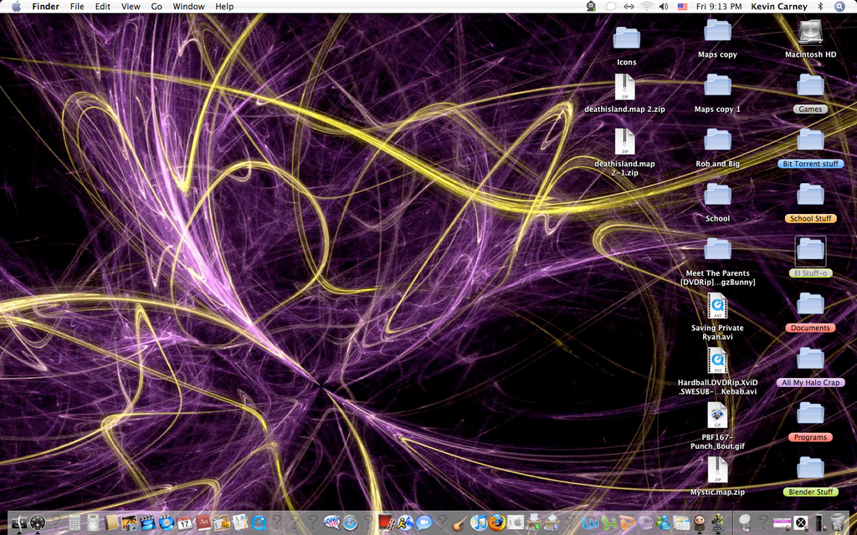Open the File menu
The width and height of the screenshot is (857, 535).
tap(77, 7)
